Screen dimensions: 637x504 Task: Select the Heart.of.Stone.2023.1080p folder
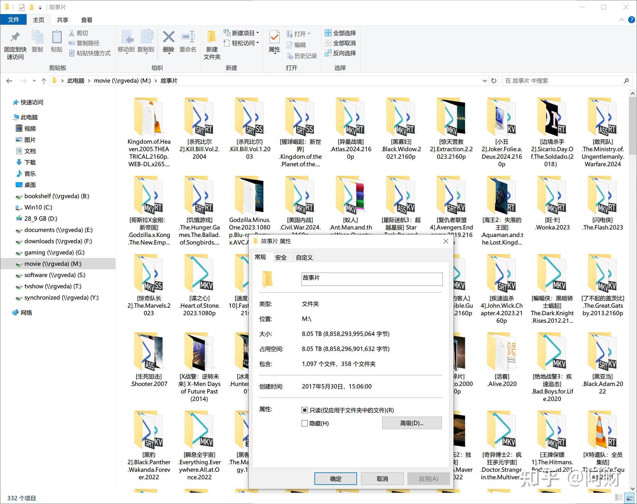tap(199, 285)
